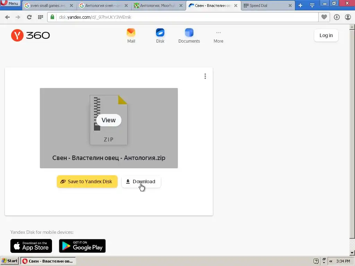This screenshot has width=355, height=266.
Task: Click the taskbar clock showing 3:34 PM
Action: (343, 261)
